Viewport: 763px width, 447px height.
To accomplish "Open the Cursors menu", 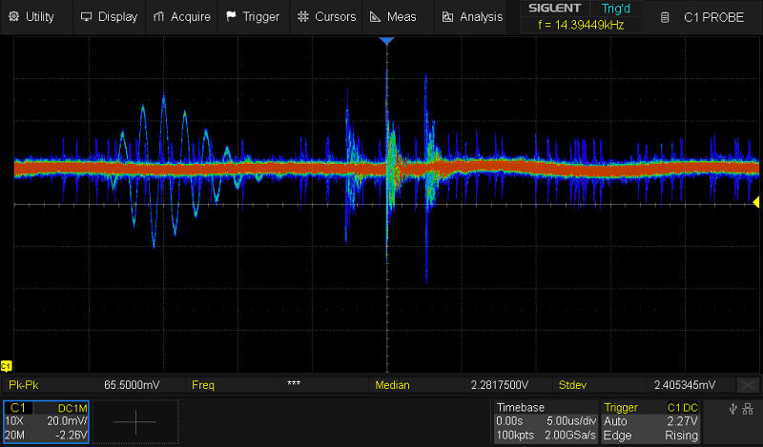I will click(326, 17).
